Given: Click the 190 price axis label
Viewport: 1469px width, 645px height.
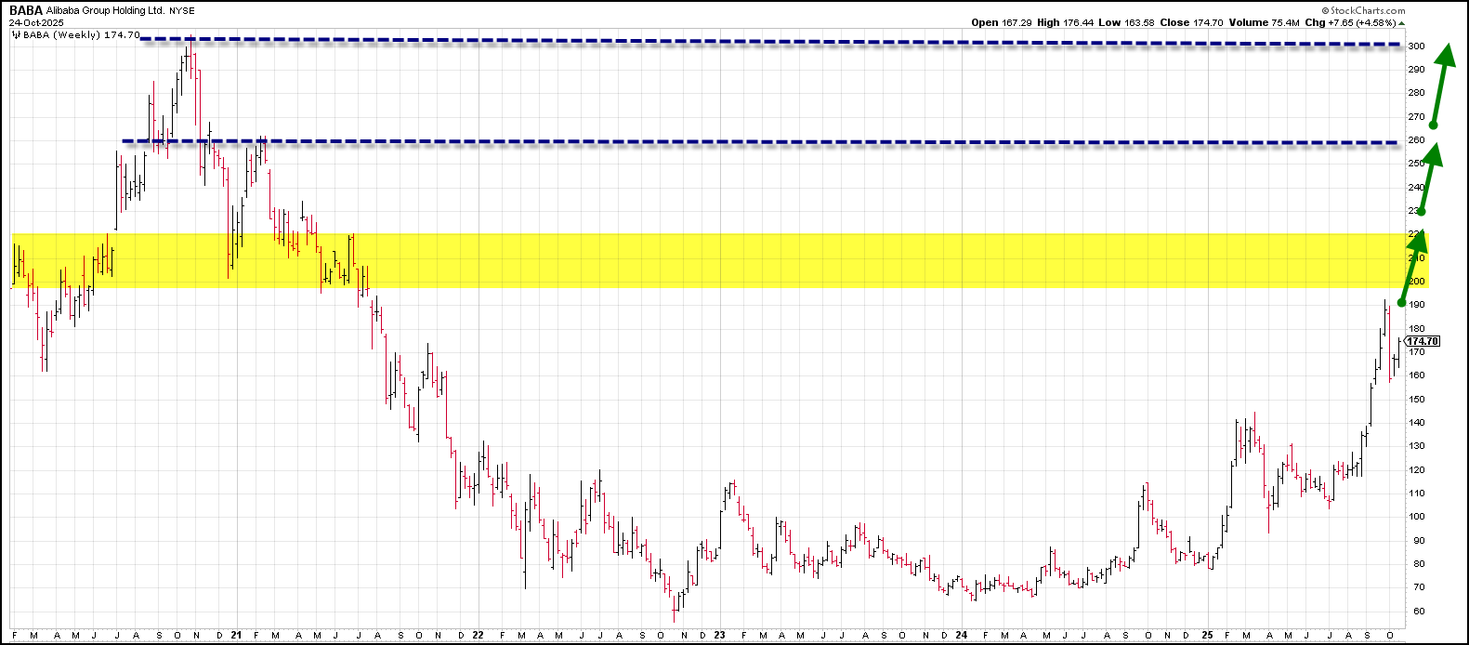Looking at the screenshot, I should (x=1417, y=305).
